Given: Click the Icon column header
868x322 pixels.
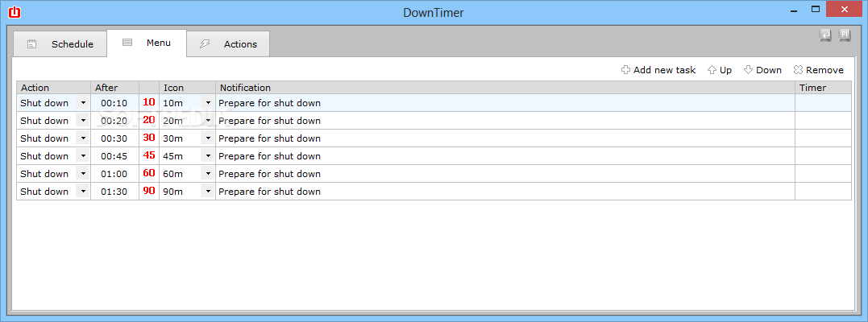Looking at the screenshot, I should pyautogui.click(x=187, y=88).
